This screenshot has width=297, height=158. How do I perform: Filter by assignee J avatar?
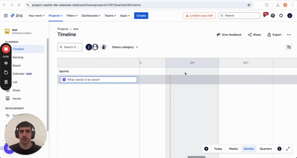click(89, 47)
